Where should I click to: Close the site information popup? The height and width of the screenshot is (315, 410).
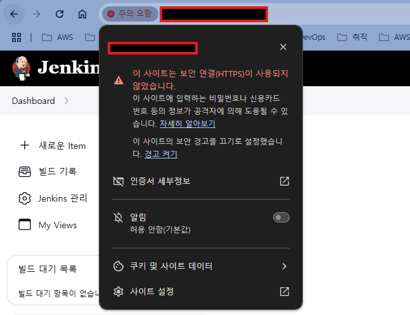283,47
